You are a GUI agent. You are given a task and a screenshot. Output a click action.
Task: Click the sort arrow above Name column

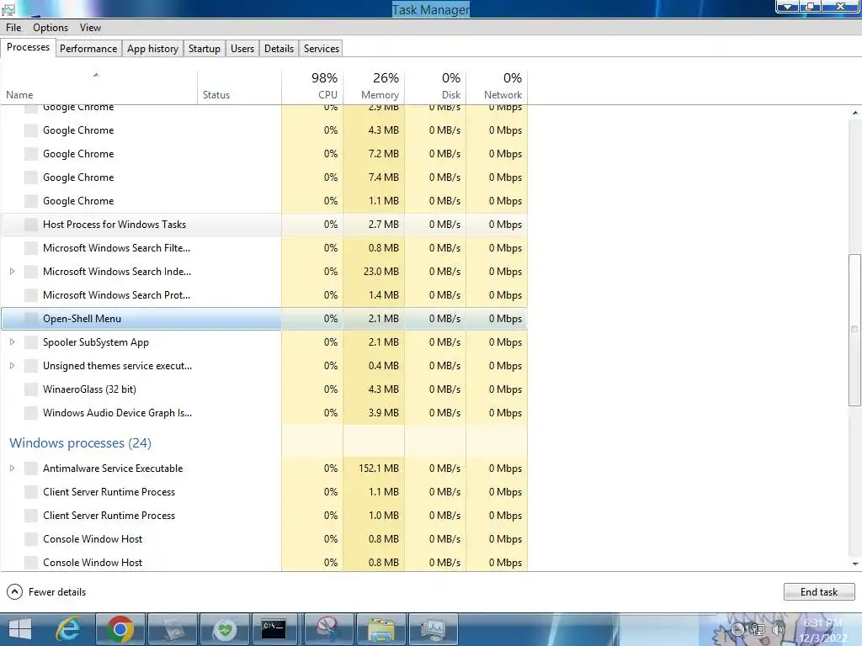(96, 75)
